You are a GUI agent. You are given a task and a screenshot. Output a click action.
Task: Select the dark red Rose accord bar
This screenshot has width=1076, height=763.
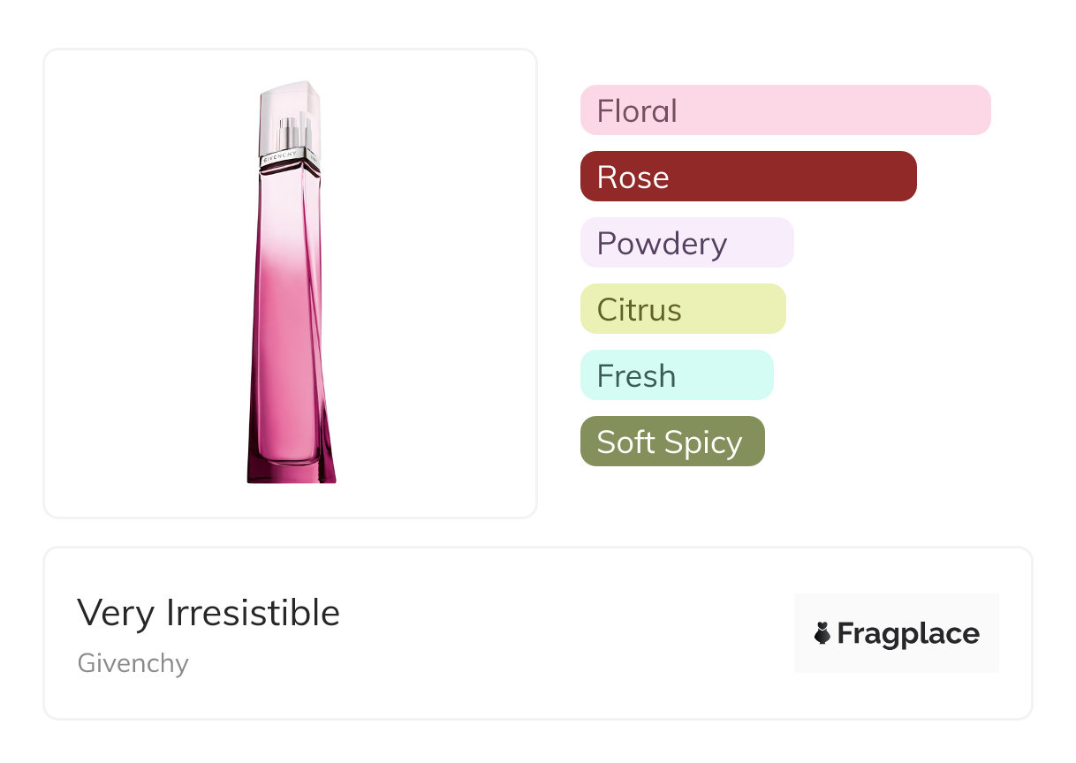click(x=748, y=177)
